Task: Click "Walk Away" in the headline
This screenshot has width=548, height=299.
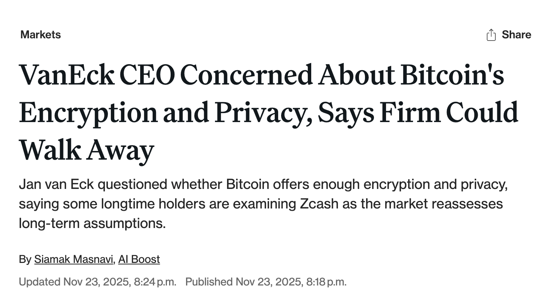Action: [x=86, y=150]
